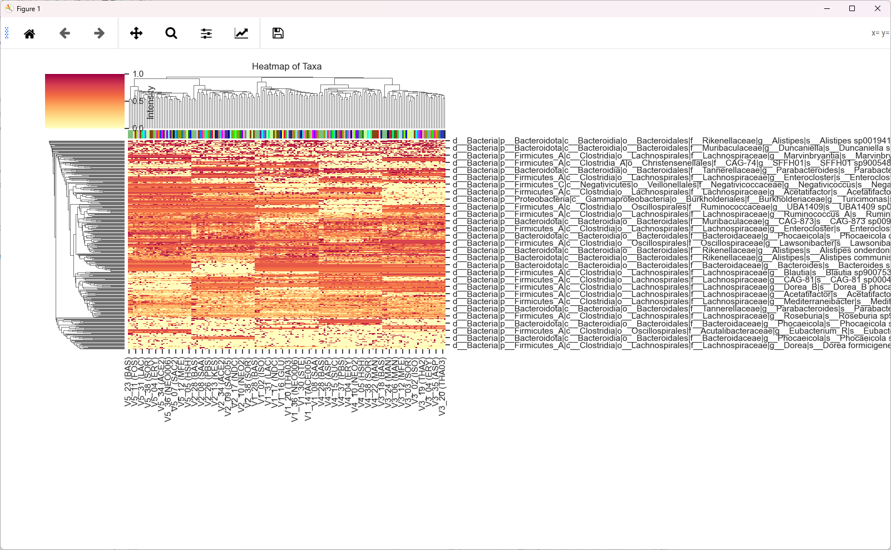Click the 'Alistipes sp001941' row label
This screenshot has width=891, height=550.
click(671, 141)
